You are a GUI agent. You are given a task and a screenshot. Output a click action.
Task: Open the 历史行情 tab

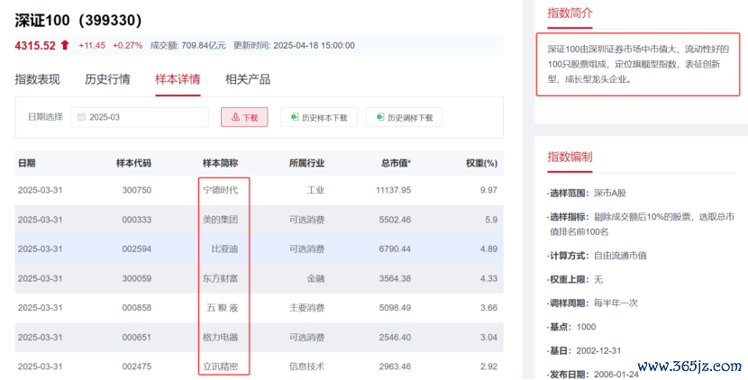107,79
